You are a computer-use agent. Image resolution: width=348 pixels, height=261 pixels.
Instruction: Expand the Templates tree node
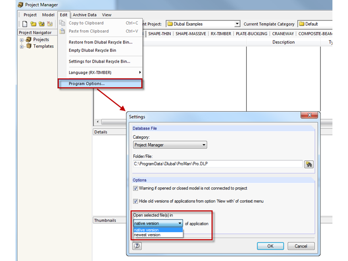click(x=22, y=47)
